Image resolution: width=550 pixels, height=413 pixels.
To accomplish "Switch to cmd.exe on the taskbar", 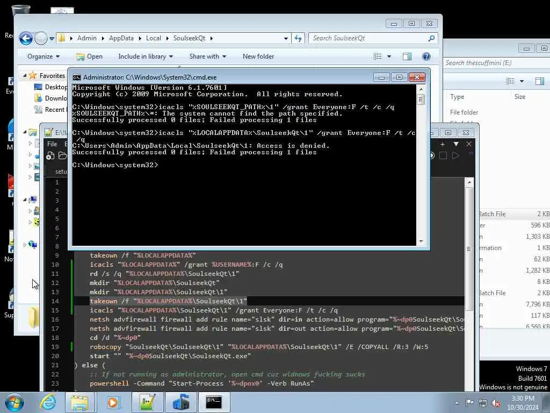I will 214,402.
